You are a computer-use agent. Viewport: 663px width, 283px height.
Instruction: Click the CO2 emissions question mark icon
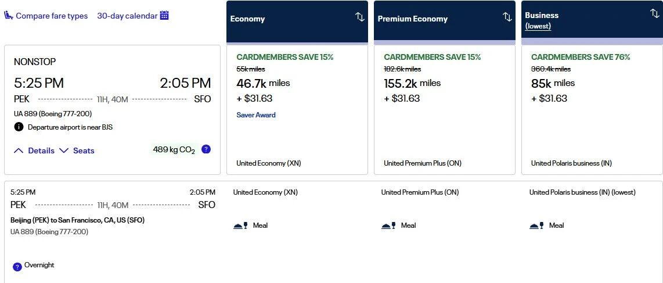206,149
